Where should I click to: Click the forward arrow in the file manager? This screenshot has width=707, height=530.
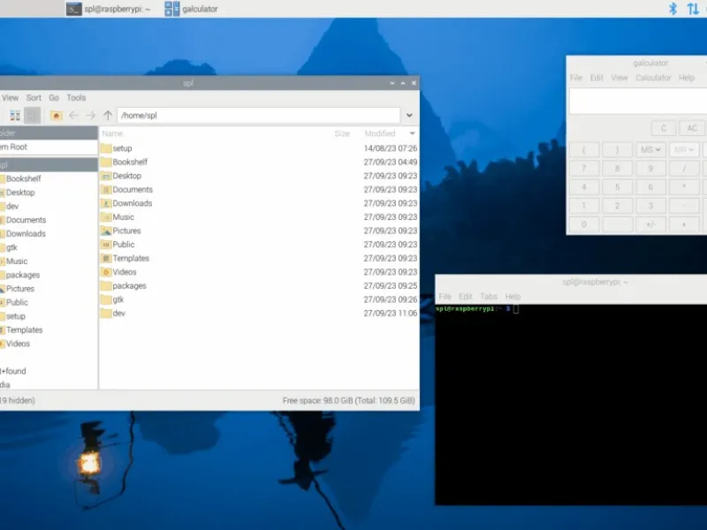(90, 116)
